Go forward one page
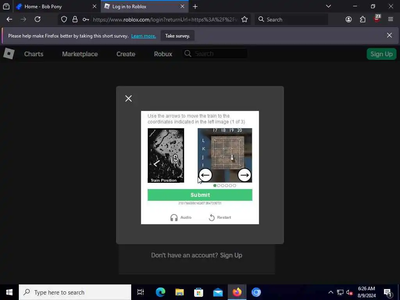The width and height of the screenshot is (400, 300). [x=23, y=20]
